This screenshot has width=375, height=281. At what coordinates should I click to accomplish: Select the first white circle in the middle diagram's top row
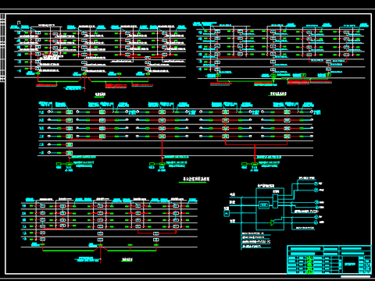point(49,112)
